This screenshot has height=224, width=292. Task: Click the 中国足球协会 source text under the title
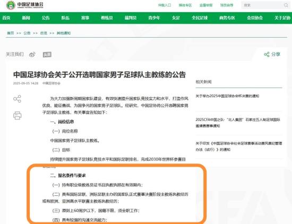pos(51,83)
